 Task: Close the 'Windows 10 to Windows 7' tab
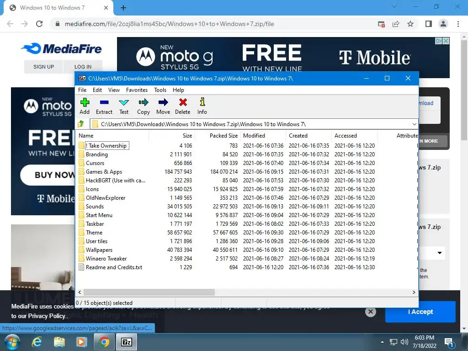106,8
